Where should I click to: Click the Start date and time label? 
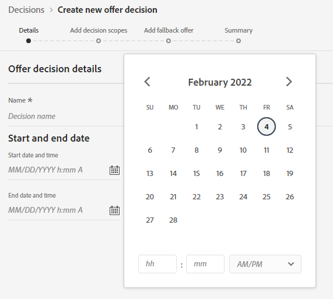[33, 155]
